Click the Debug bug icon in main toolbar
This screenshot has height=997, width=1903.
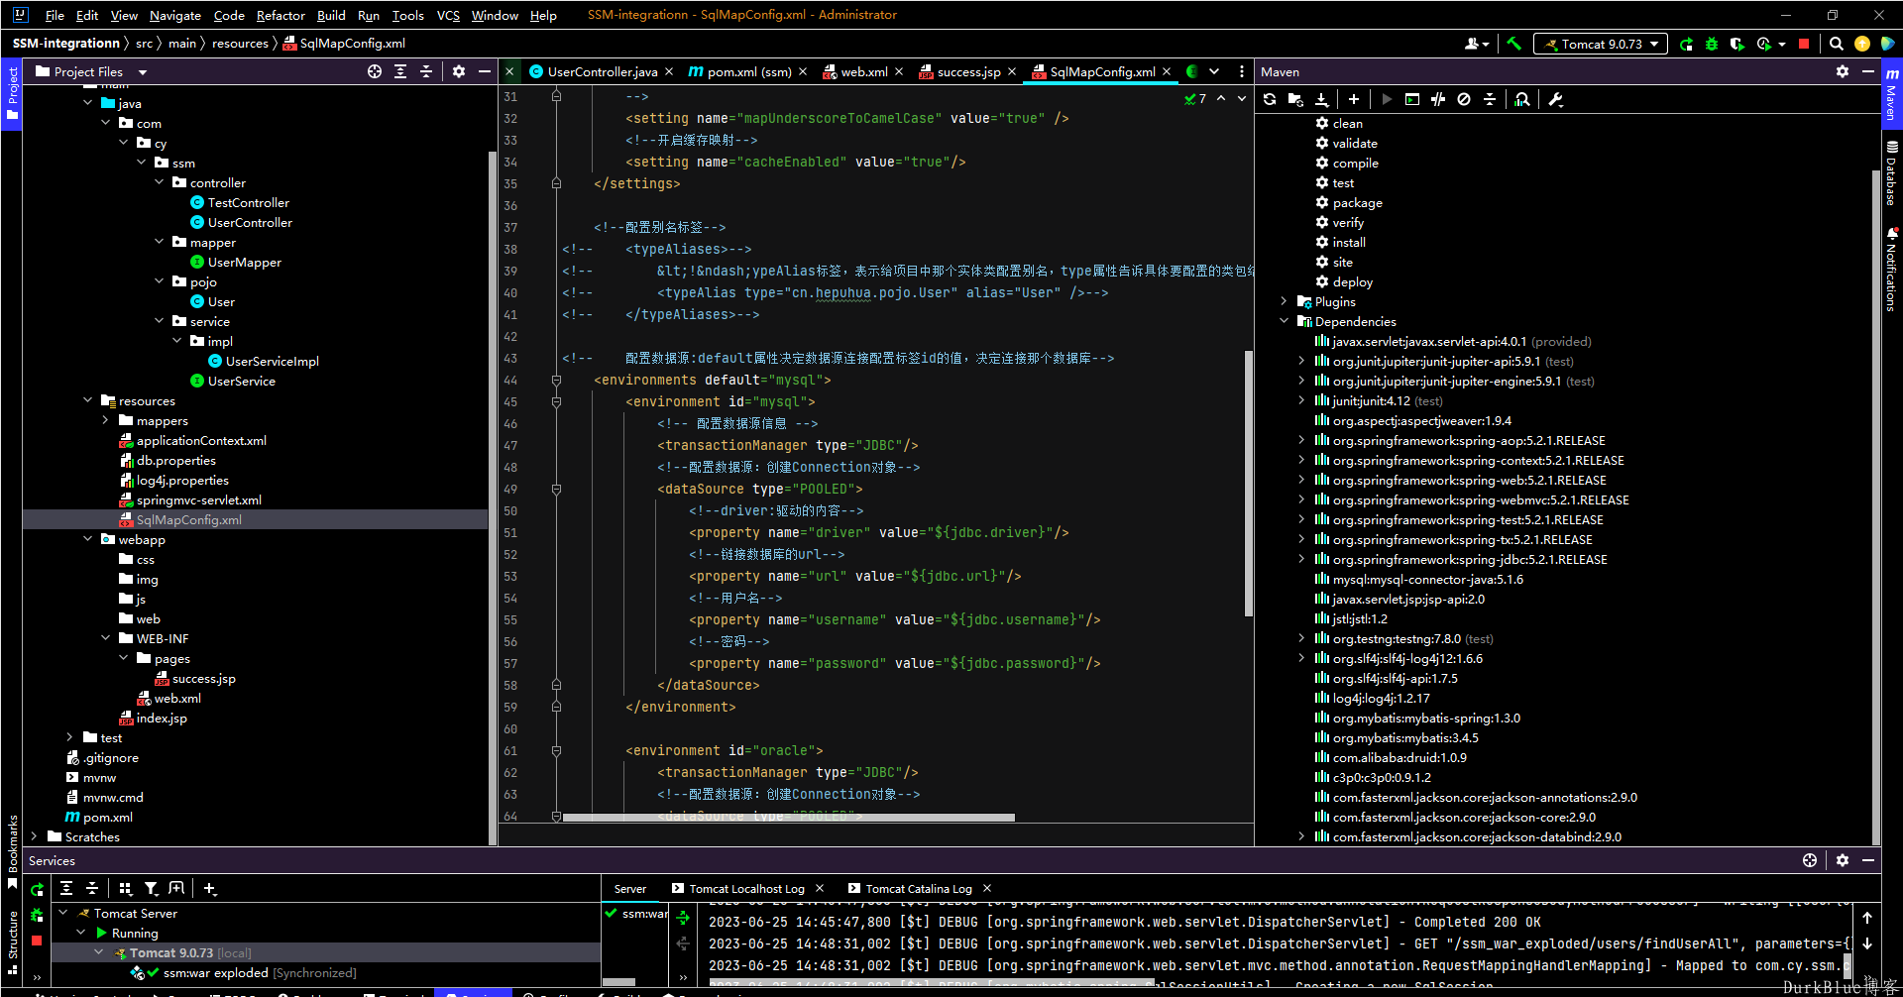pyautogui.click(x=1712, y=44)
